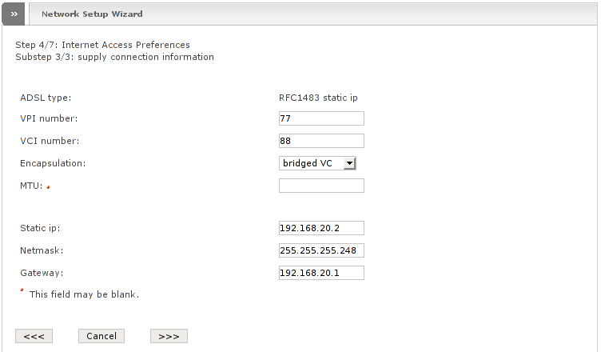
Task: Click the empty MTU input field
Action: 321,186
